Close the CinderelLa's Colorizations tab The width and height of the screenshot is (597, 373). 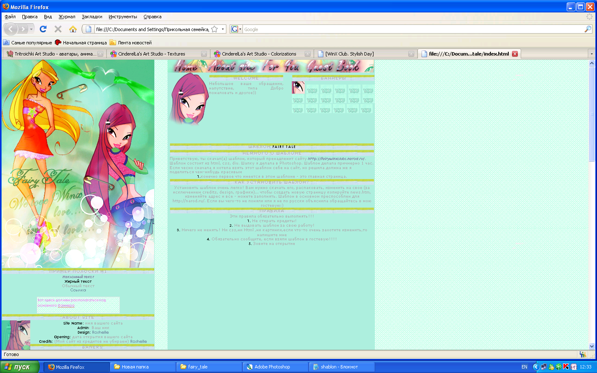308,54
